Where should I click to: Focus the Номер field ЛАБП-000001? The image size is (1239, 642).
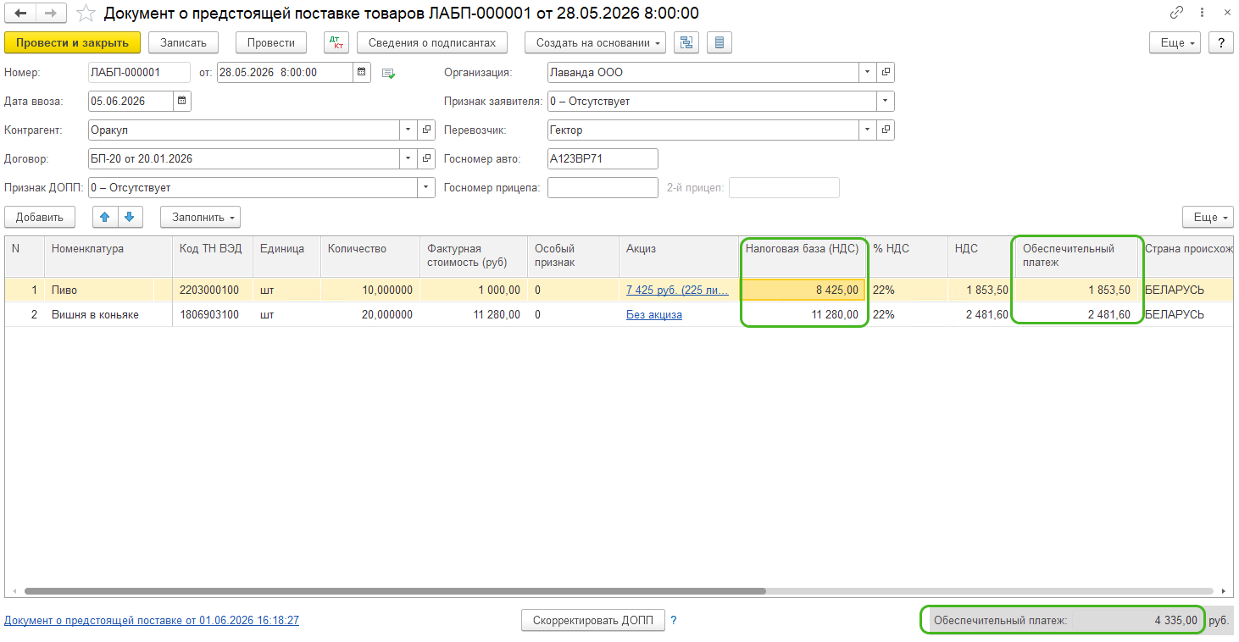[139, 73]
